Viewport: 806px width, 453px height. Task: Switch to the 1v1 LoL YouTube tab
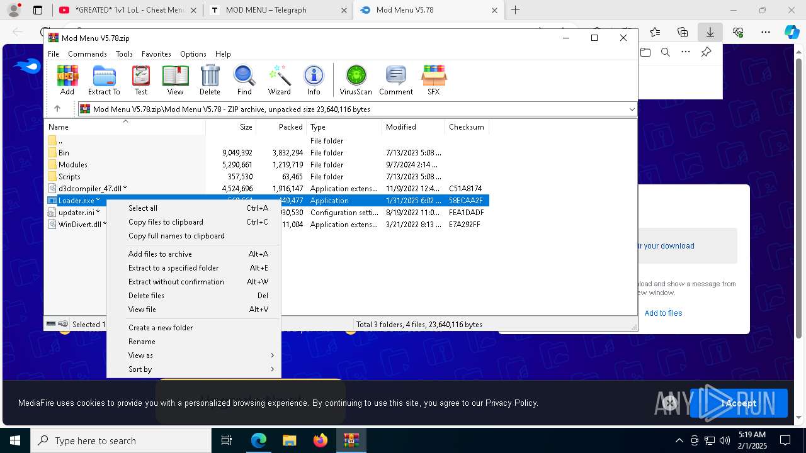(x=127, y=10)
